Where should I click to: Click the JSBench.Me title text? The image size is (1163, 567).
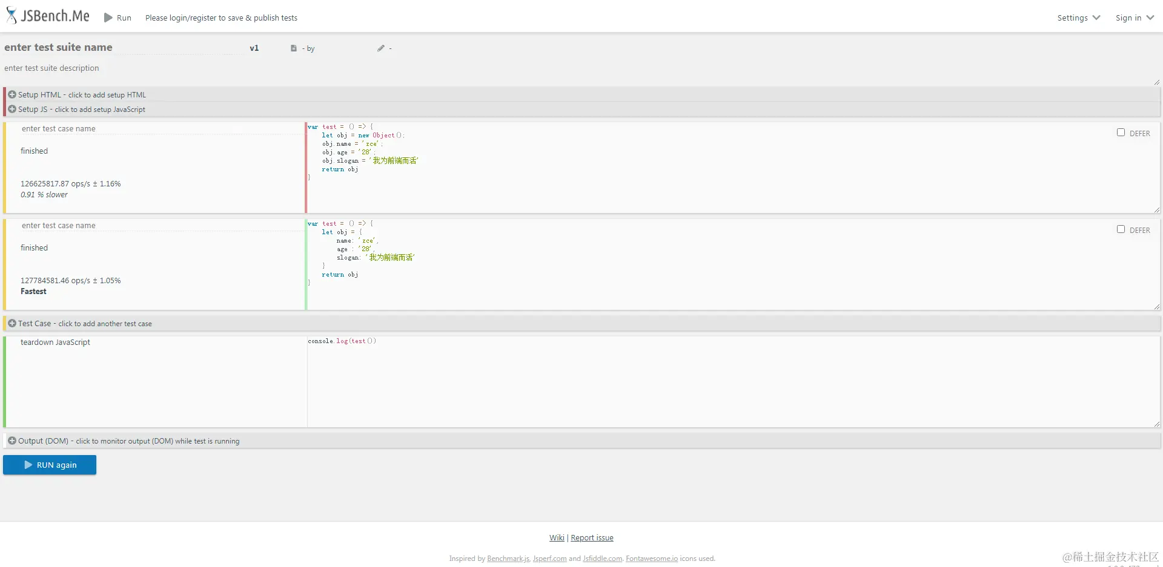point(55,16)
